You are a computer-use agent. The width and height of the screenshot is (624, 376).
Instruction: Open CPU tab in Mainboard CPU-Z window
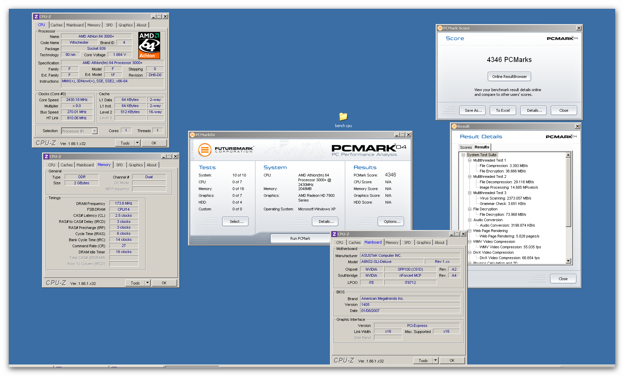[x=339, y=243]
